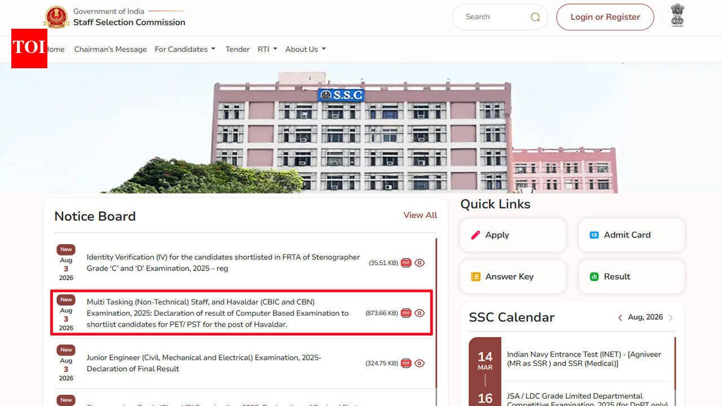Go to previous month in SSC Calendar
This screenshot has width=722, height=406.
[620, 318]
